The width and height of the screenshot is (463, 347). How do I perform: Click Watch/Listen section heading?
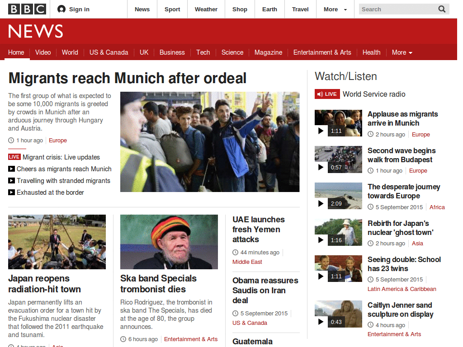pos(346,76)
